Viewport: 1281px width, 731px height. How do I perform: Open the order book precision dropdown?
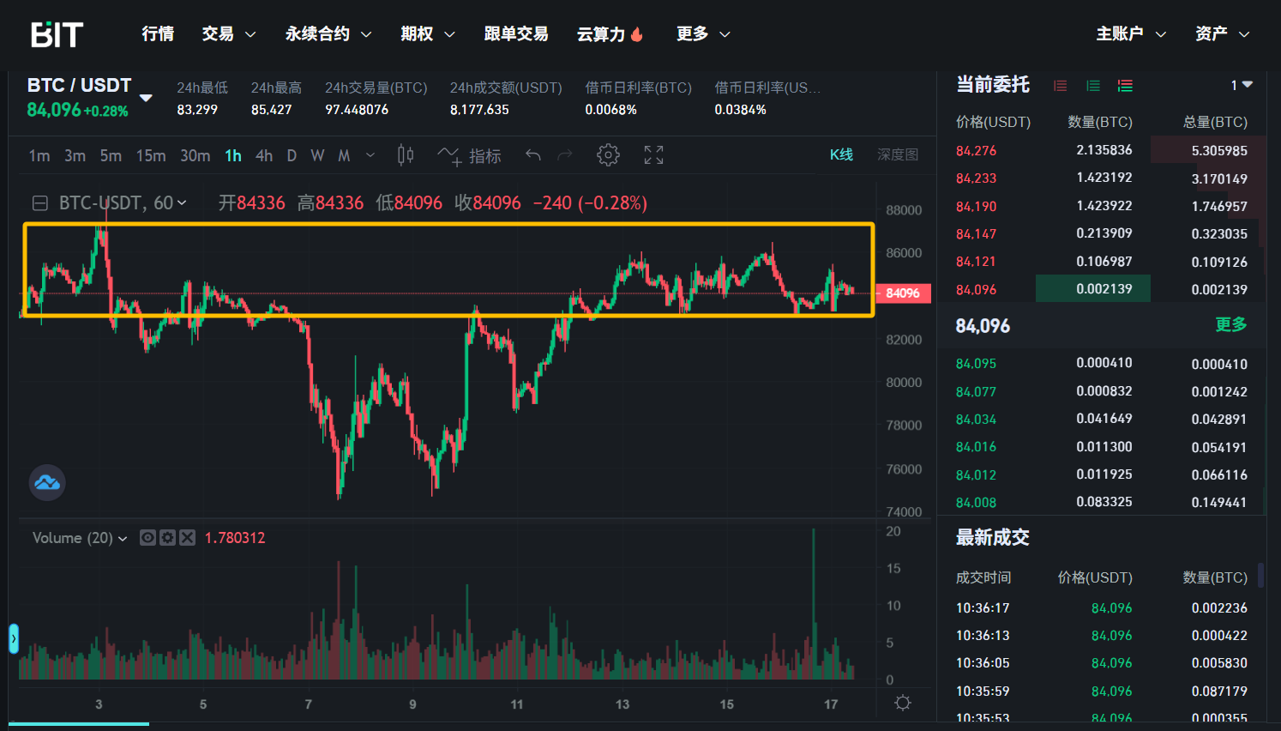click(1242, 85)
